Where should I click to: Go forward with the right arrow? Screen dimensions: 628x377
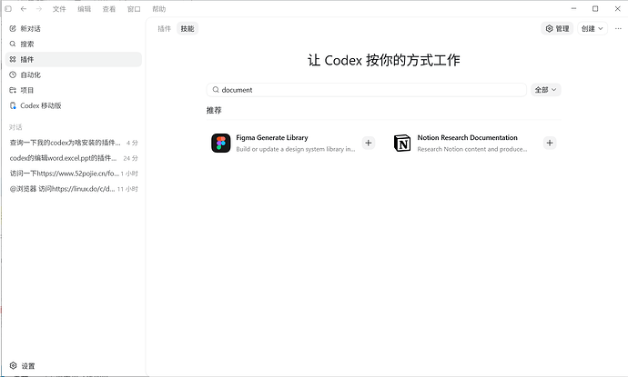pyautogui.click(x=39, y=9)
